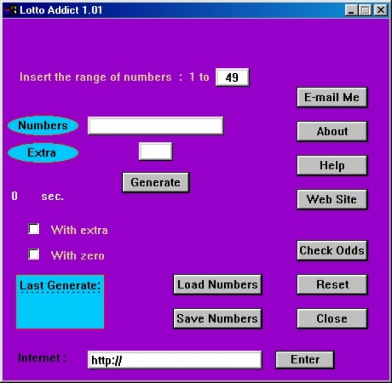Visit the Web Site button
Viewport: 392px width, 383px height.
pyautogui.click(x=332, y=199)
